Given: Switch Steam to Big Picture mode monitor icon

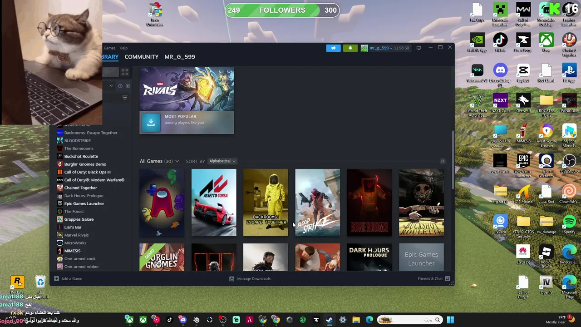Looking at the screenshot, I should pyautogui.click(x=419, y=48).
